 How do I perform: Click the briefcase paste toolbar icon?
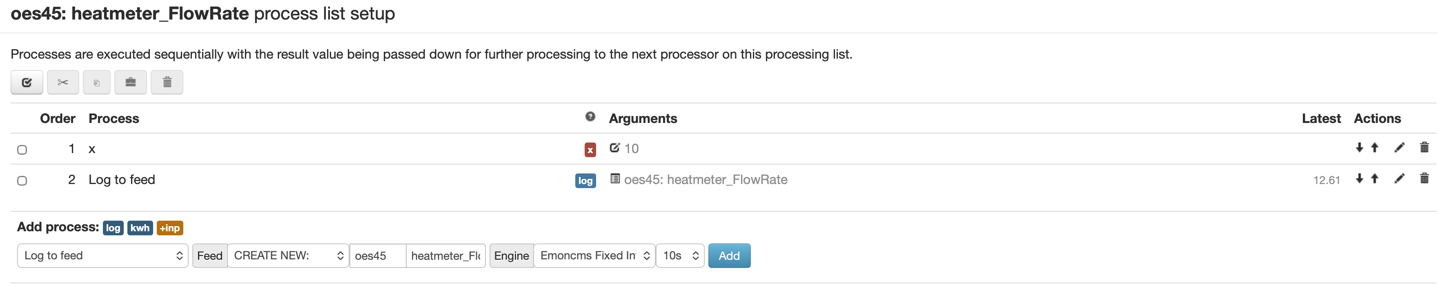click(x=130, y=82)
